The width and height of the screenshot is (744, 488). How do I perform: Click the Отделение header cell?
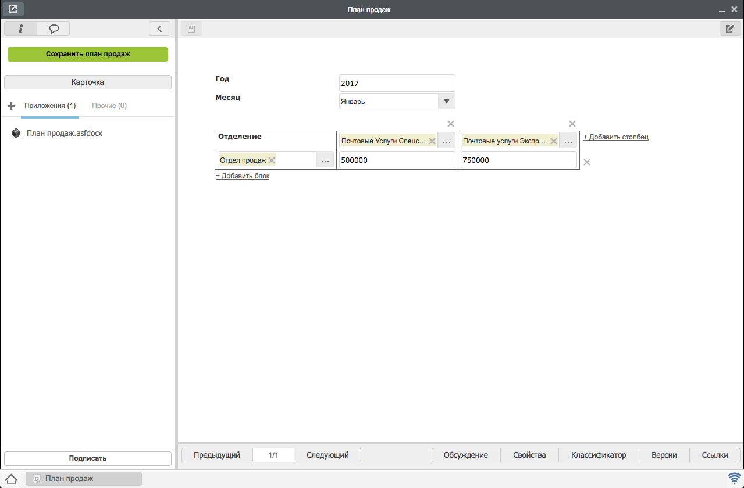coord(276,141)
